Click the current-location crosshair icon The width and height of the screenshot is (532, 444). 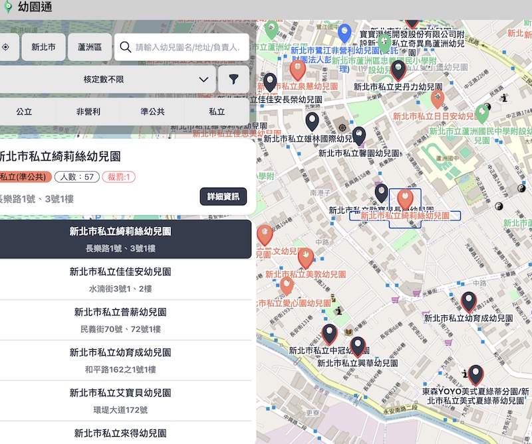pyautogui.click(x=6, y=47)
